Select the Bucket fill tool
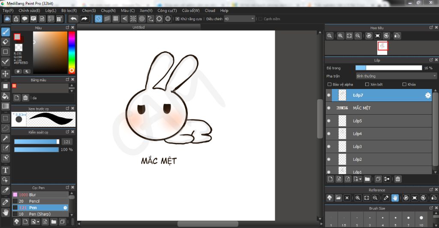Image resolution: width=439 pixels, height=228 pixels. pyautogui.click(x=5, y=96)
